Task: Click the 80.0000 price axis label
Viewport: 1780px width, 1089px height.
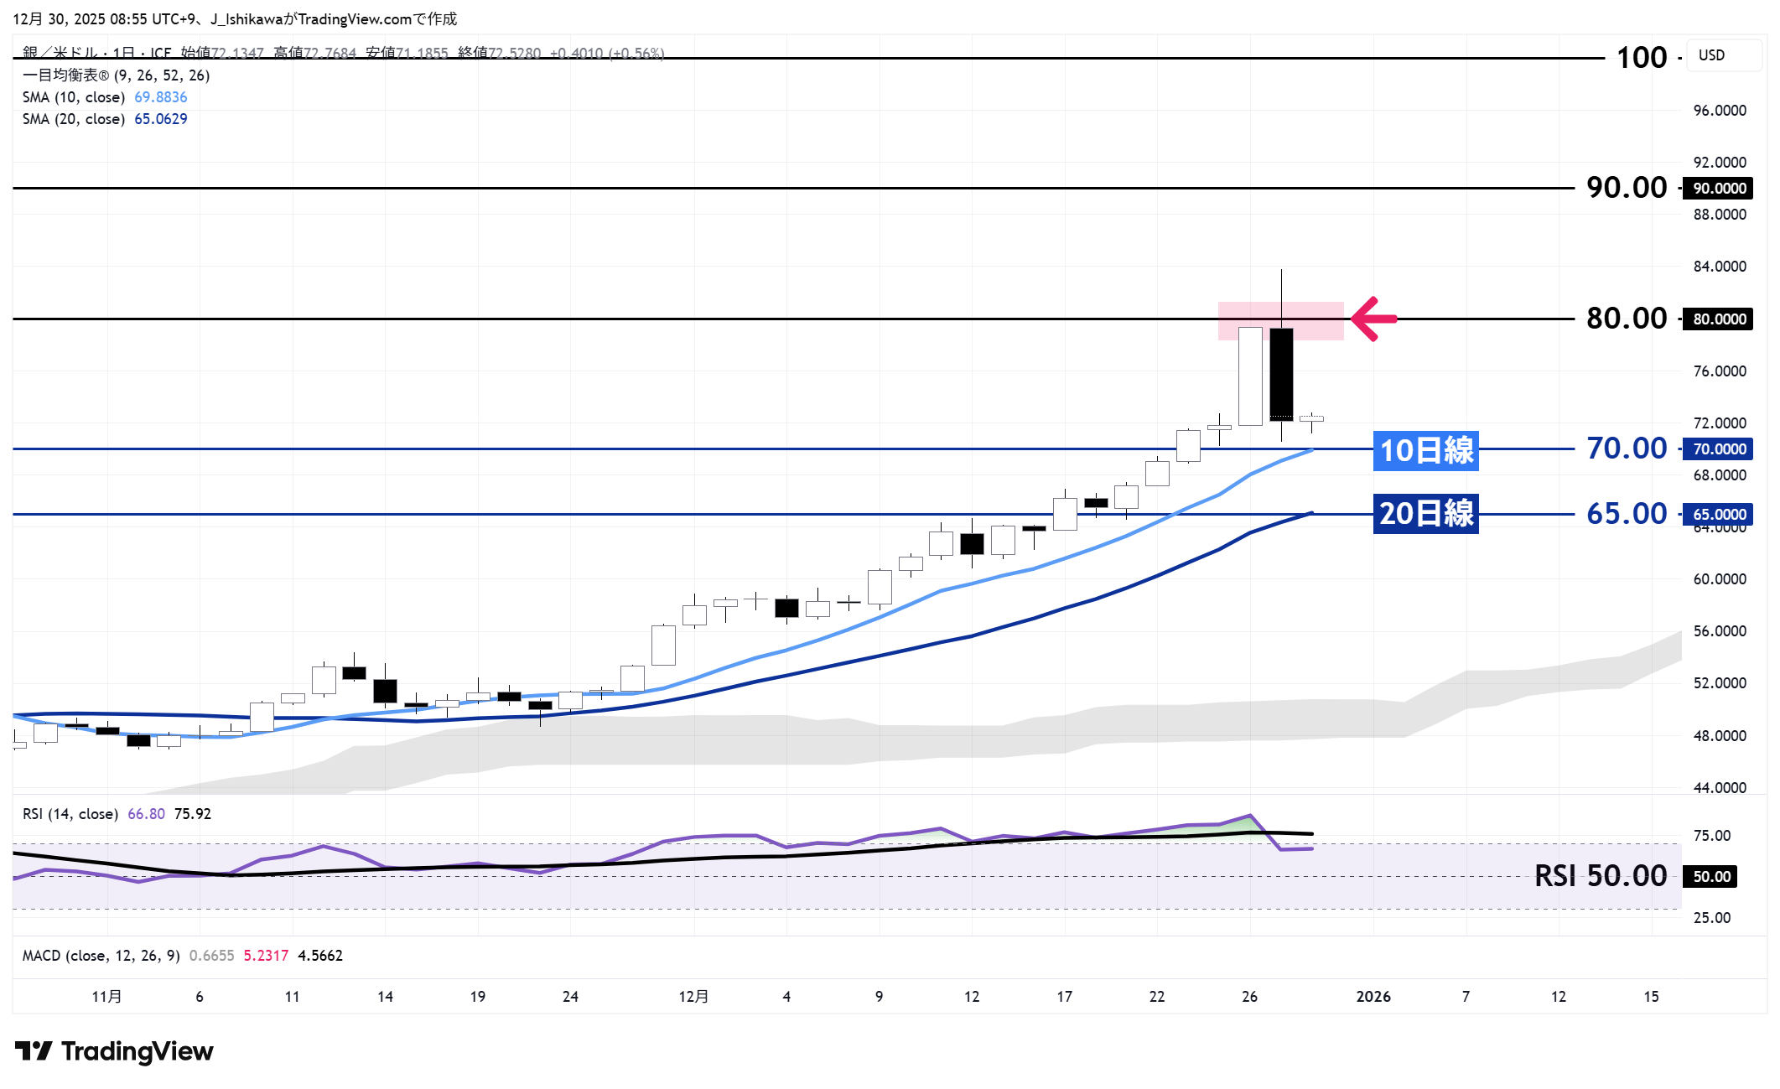Action: click(1719, 319)
